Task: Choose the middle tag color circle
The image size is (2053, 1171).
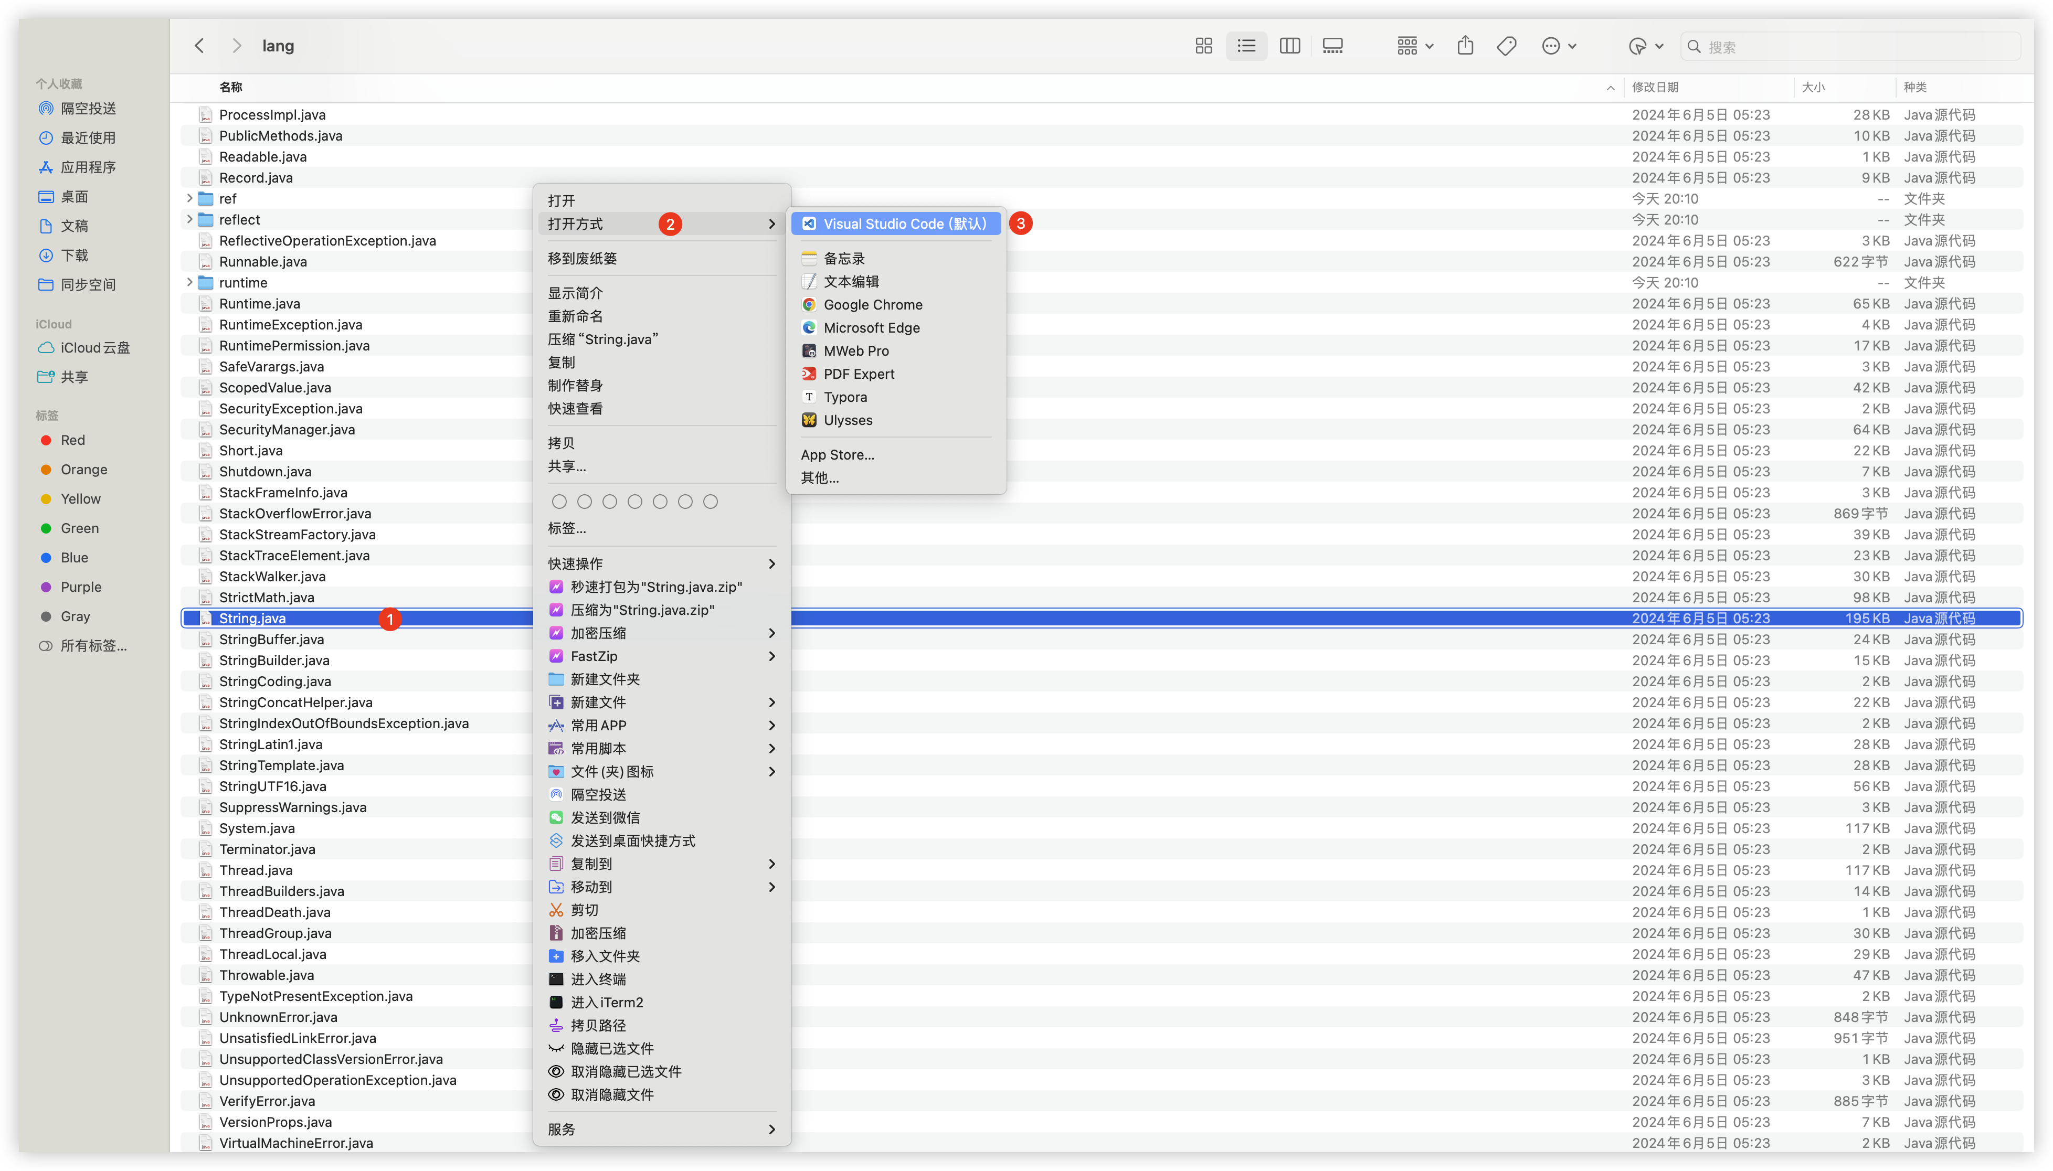Action: tap(634, 502)
